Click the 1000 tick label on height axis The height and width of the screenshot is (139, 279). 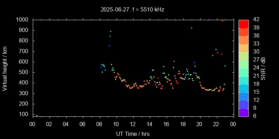point(22,20)
